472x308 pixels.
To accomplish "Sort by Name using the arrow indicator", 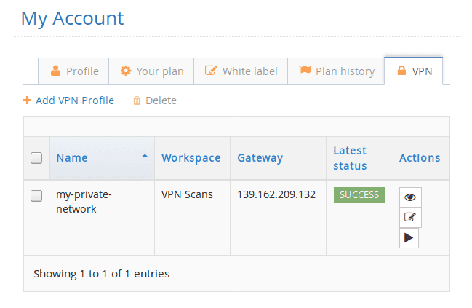I will point(144,156).
